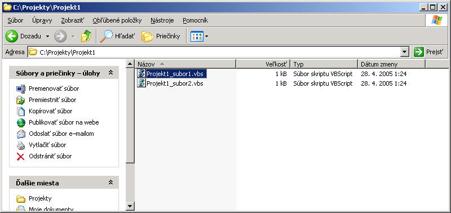Click the grey forward arrow icon

point(60,36)
